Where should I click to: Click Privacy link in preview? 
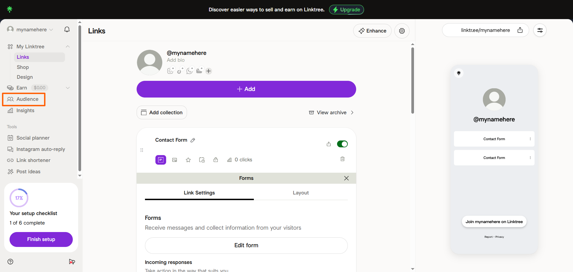tap(500, 237)
